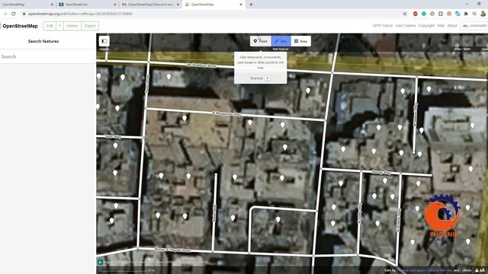
Task: Open GPS Traces link
Action: point(383,26)
